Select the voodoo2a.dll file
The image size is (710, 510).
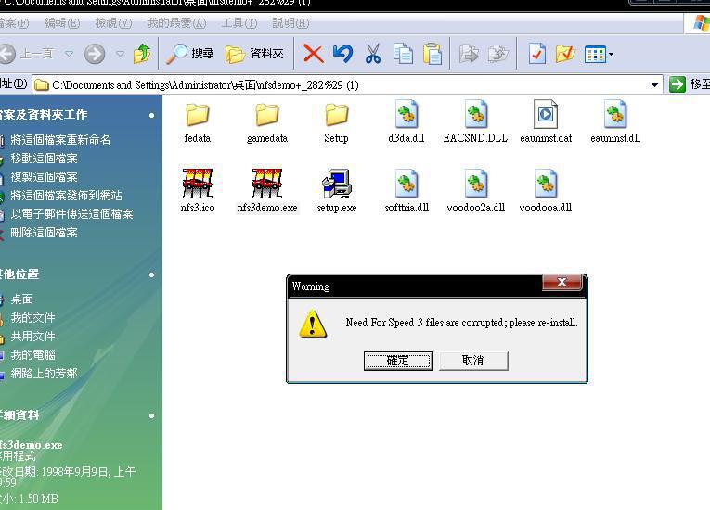476,191
